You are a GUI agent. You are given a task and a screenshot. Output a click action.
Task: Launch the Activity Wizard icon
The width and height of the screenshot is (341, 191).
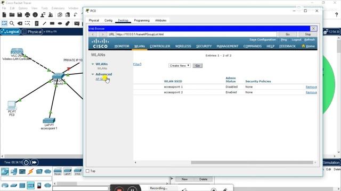point(43,15)
